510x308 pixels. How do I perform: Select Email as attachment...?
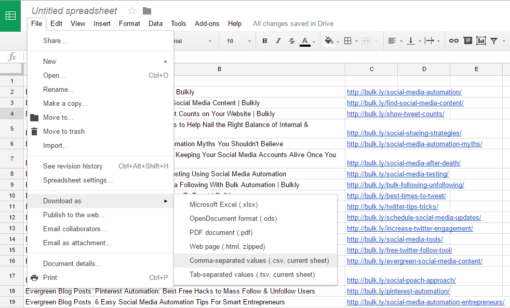pos(101,243)
